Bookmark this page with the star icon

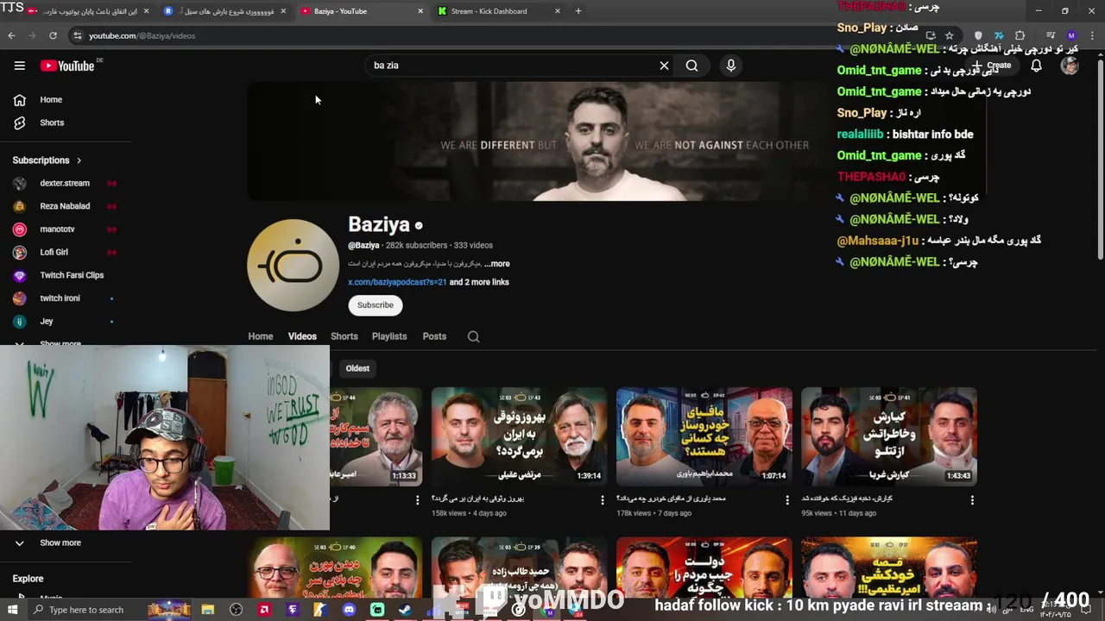949,35
